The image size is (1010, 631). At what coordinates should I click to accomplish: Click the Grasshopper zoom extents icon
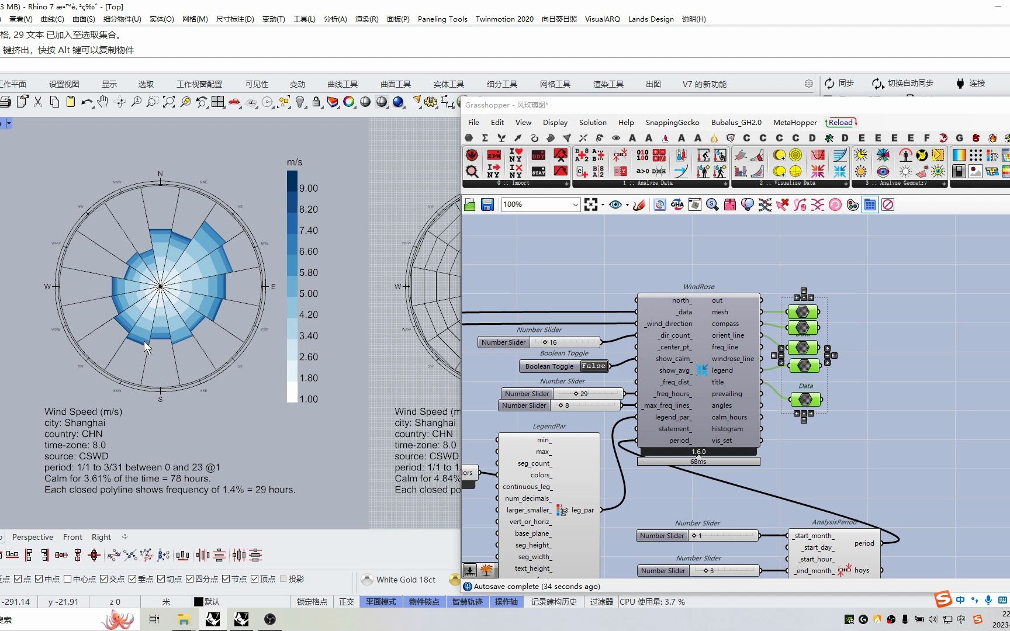pos(591,204)
